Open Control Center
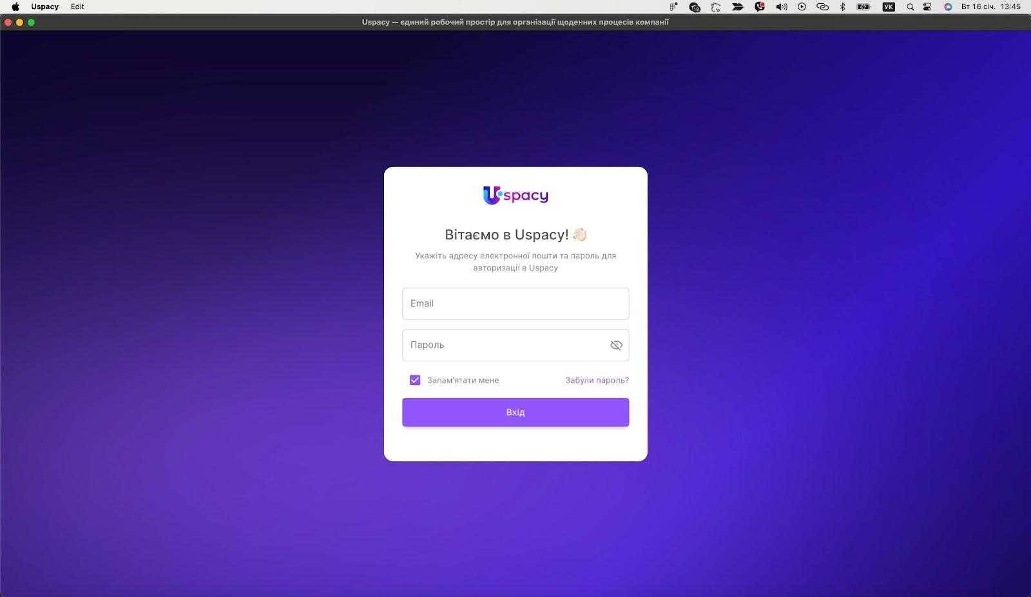This screenshot has height=597, width=1031. [x=927, y=7]
